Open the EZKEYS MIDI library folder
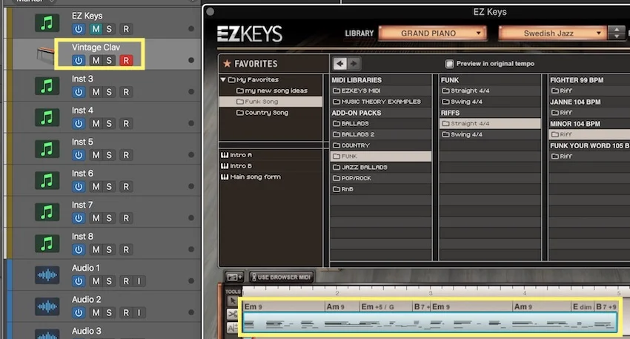Image resolution: width=630 pixels, height=339 pixels. pos(357,91)
